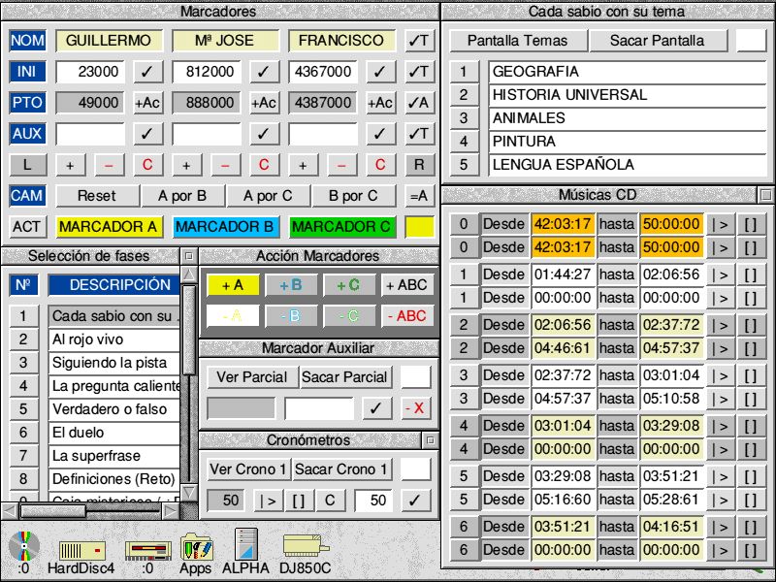Toggle the box beside Sacar Pantalla

click(x=751, y=41)
